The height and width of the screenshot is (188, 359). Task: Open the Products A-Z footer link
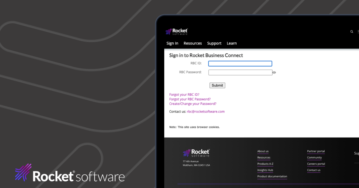[265, 164]
